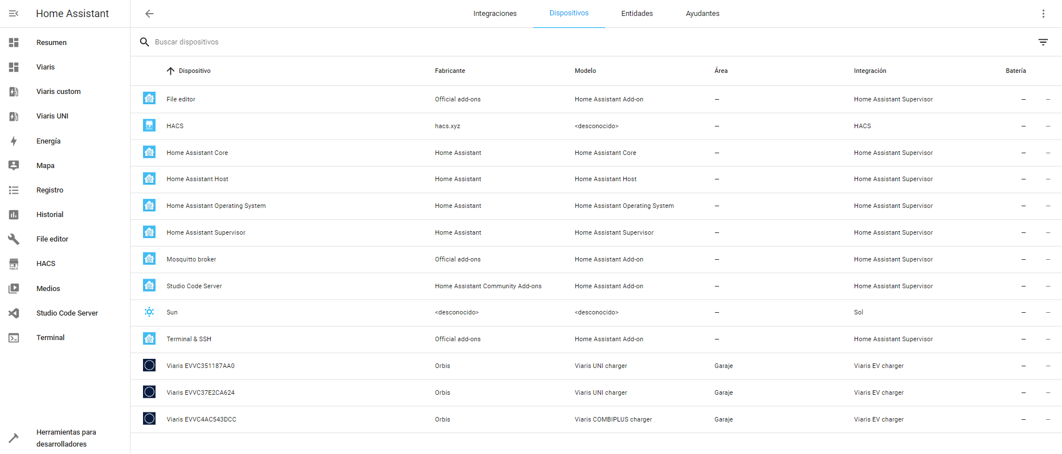Click the Energía lightning bolt icon
The image size is (1062, 454).
coord(14,141)
